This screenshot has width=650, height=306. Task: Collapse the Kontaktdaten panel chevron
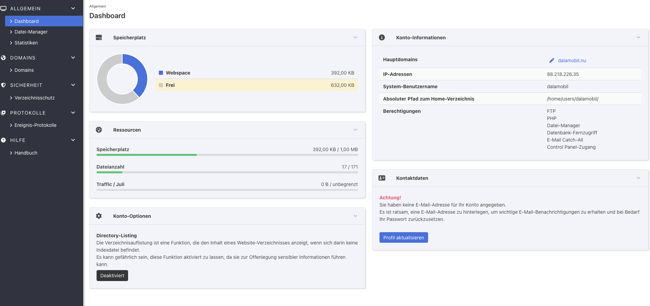point(638,178)
